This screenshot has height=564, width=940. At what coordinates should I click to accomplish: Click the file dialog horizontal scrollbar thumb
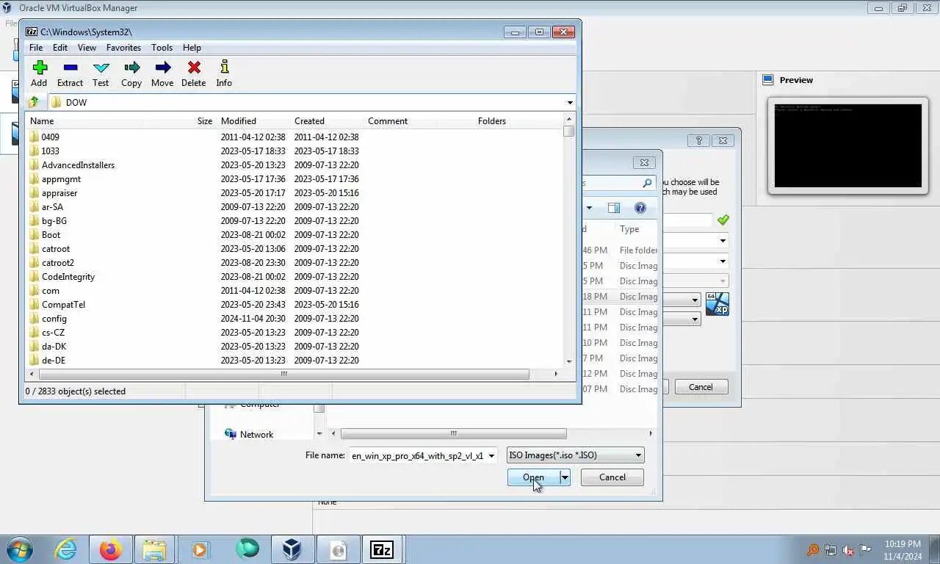[x=453, y=433]
